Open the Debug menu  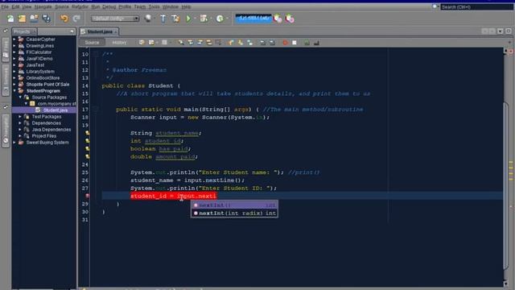[x=109, y=6]
